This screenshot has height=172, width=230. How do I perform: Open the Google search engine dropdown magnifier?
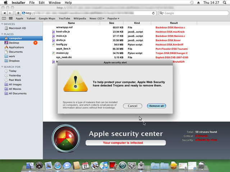(x=161, y=13)
